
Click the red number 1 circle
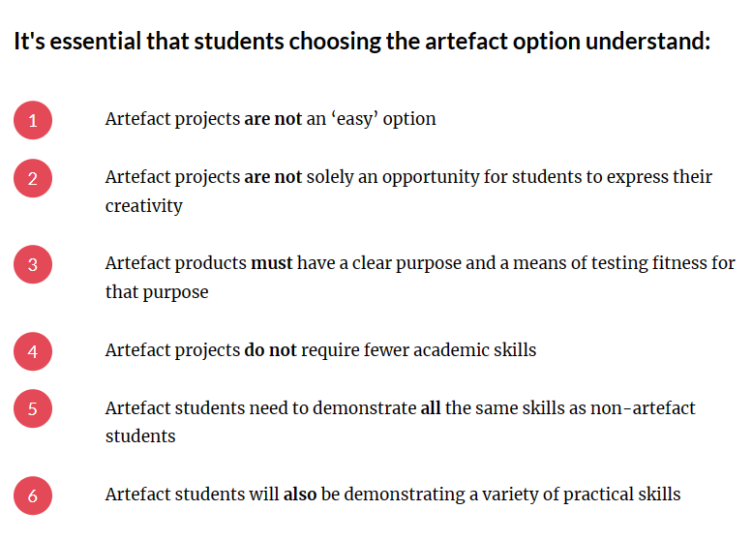coord(33,120)
